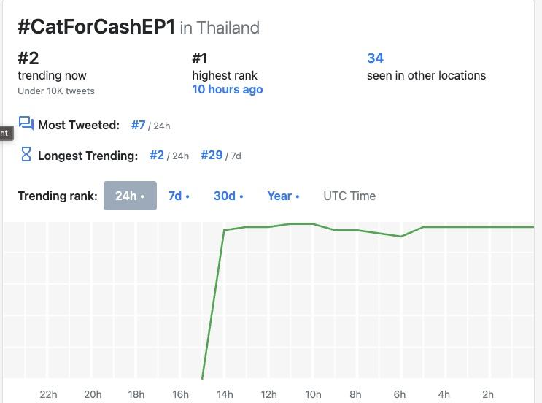Click the #CatForCashEP1 hashtag title
This screenshot has height=403, width=542.
tap(96, 27)
